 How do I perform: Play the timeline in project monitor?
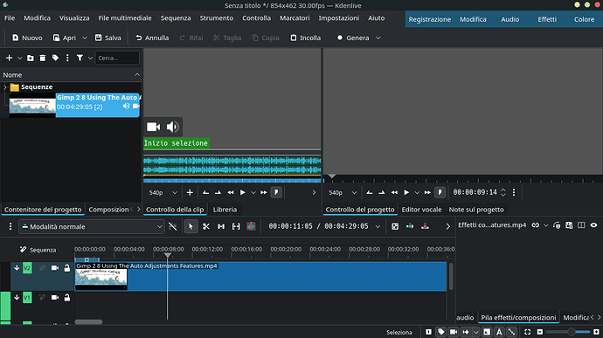click(406, 193)
